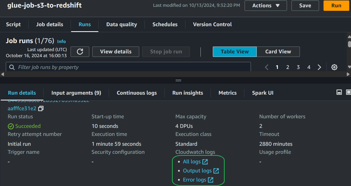The image size is (351, 186).
Task: Go to page 4 of job runs
Action: [309, 67]
